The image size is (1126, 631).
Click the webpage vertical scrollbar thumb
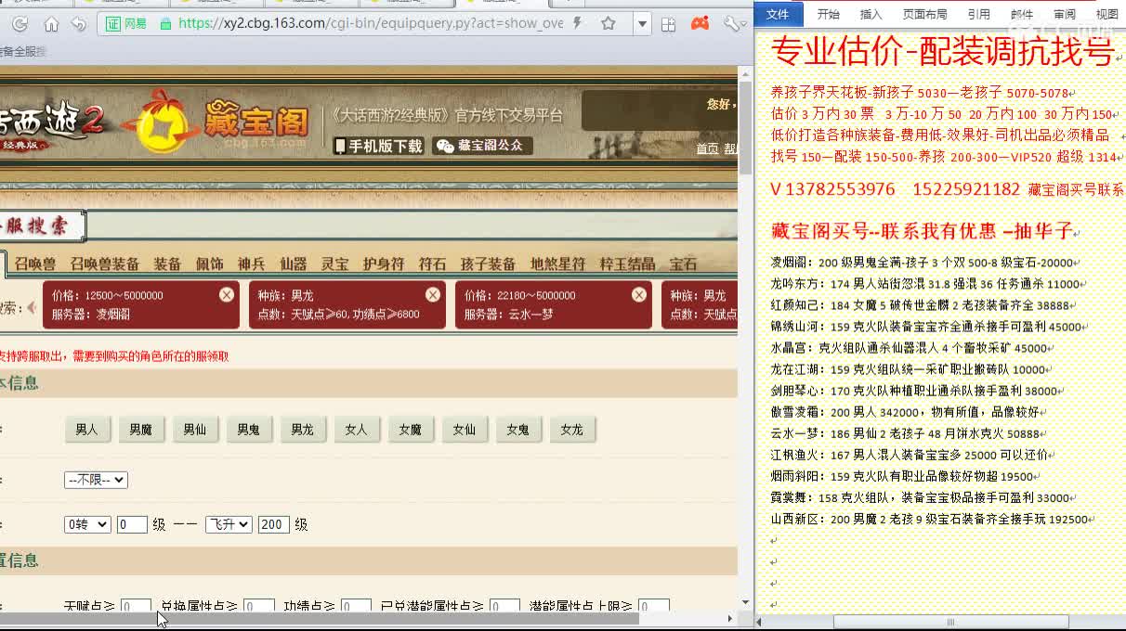(745, 127)
